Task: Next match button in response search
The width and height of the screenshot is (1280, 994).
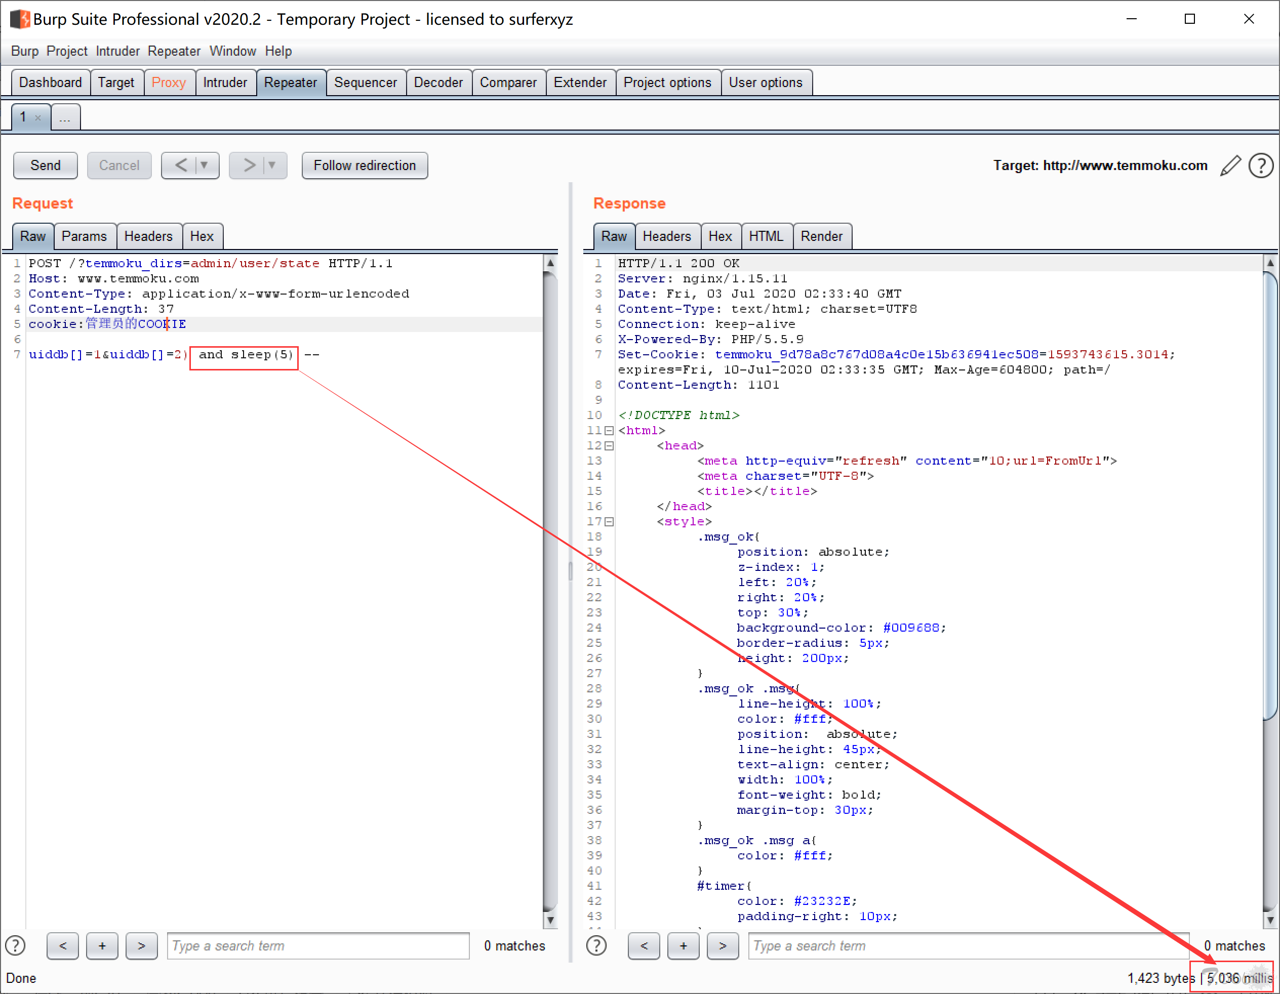Action: click(x=723, y=945)
